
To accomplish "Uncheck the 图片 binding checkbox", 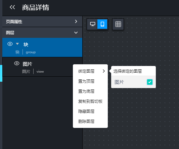I will click(150, 82).
